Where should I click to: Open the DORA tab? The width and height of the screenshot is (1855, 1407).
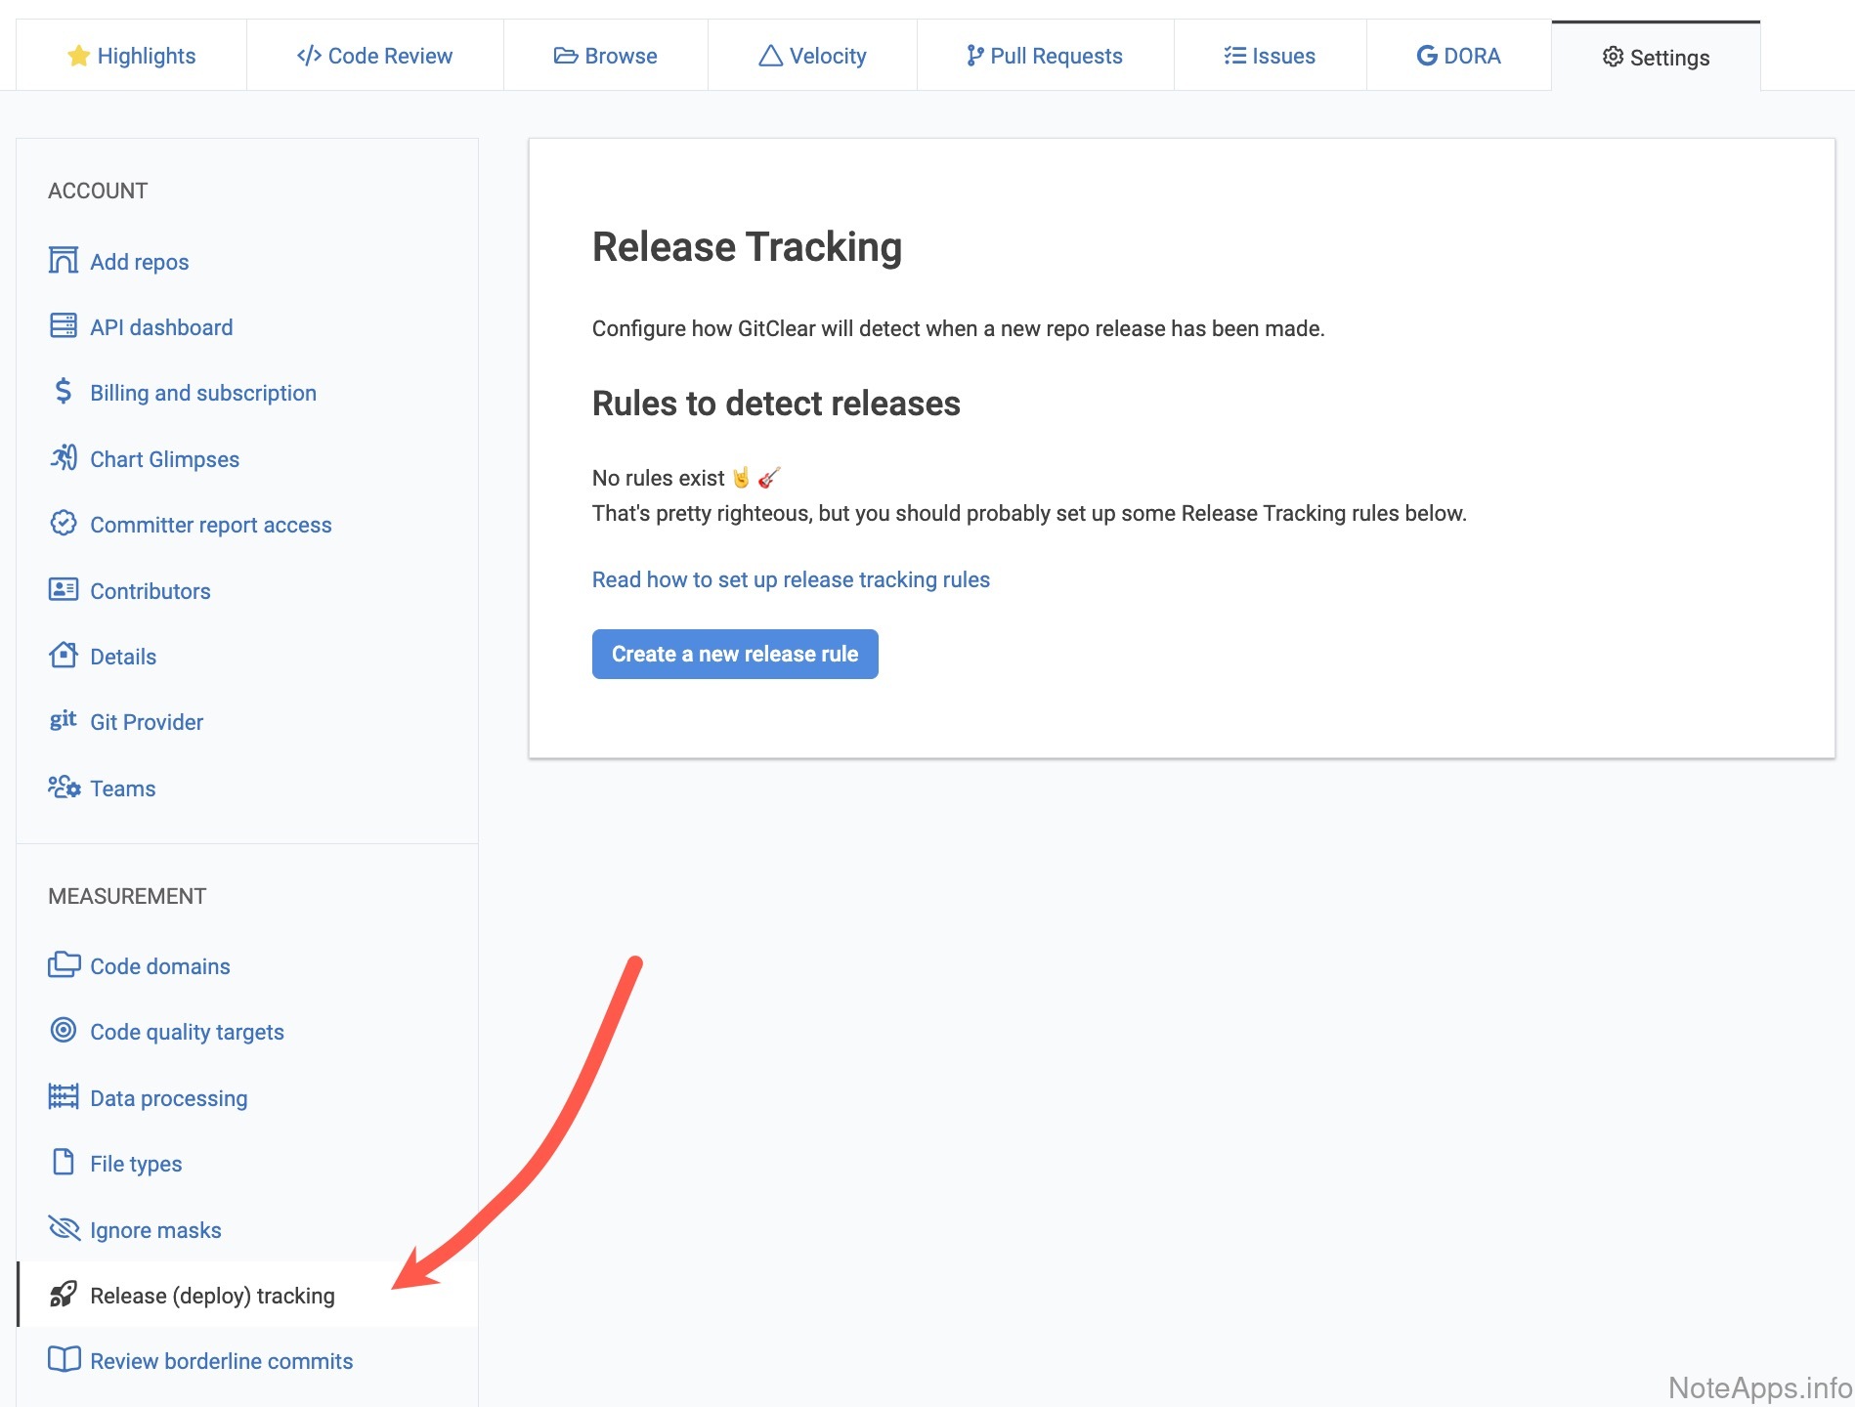pyautogui.click(x=1458, y=56)
